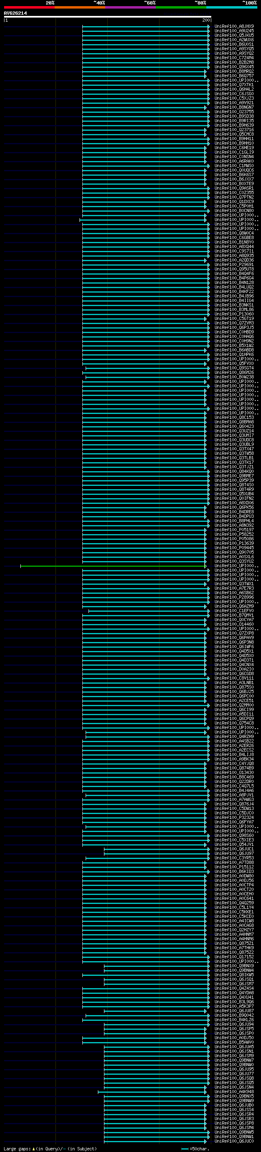
Task: Click label UniRef100_Q17152
Action: point(234,957)
